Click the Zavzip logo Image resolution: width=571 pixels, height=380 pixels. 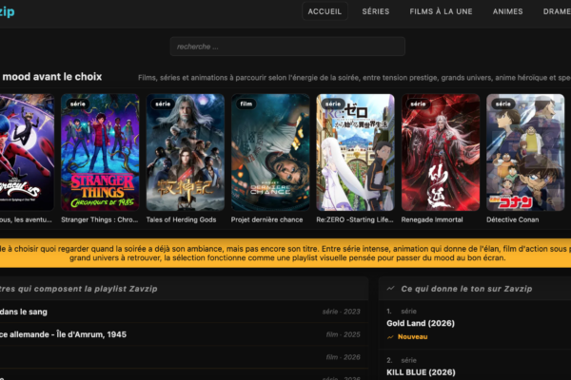(x=7, y=11)
